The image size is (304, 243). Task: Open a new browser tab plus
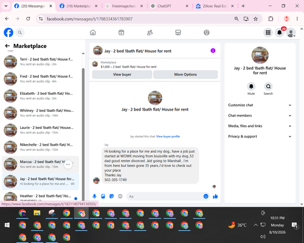[x=243, y=6]
